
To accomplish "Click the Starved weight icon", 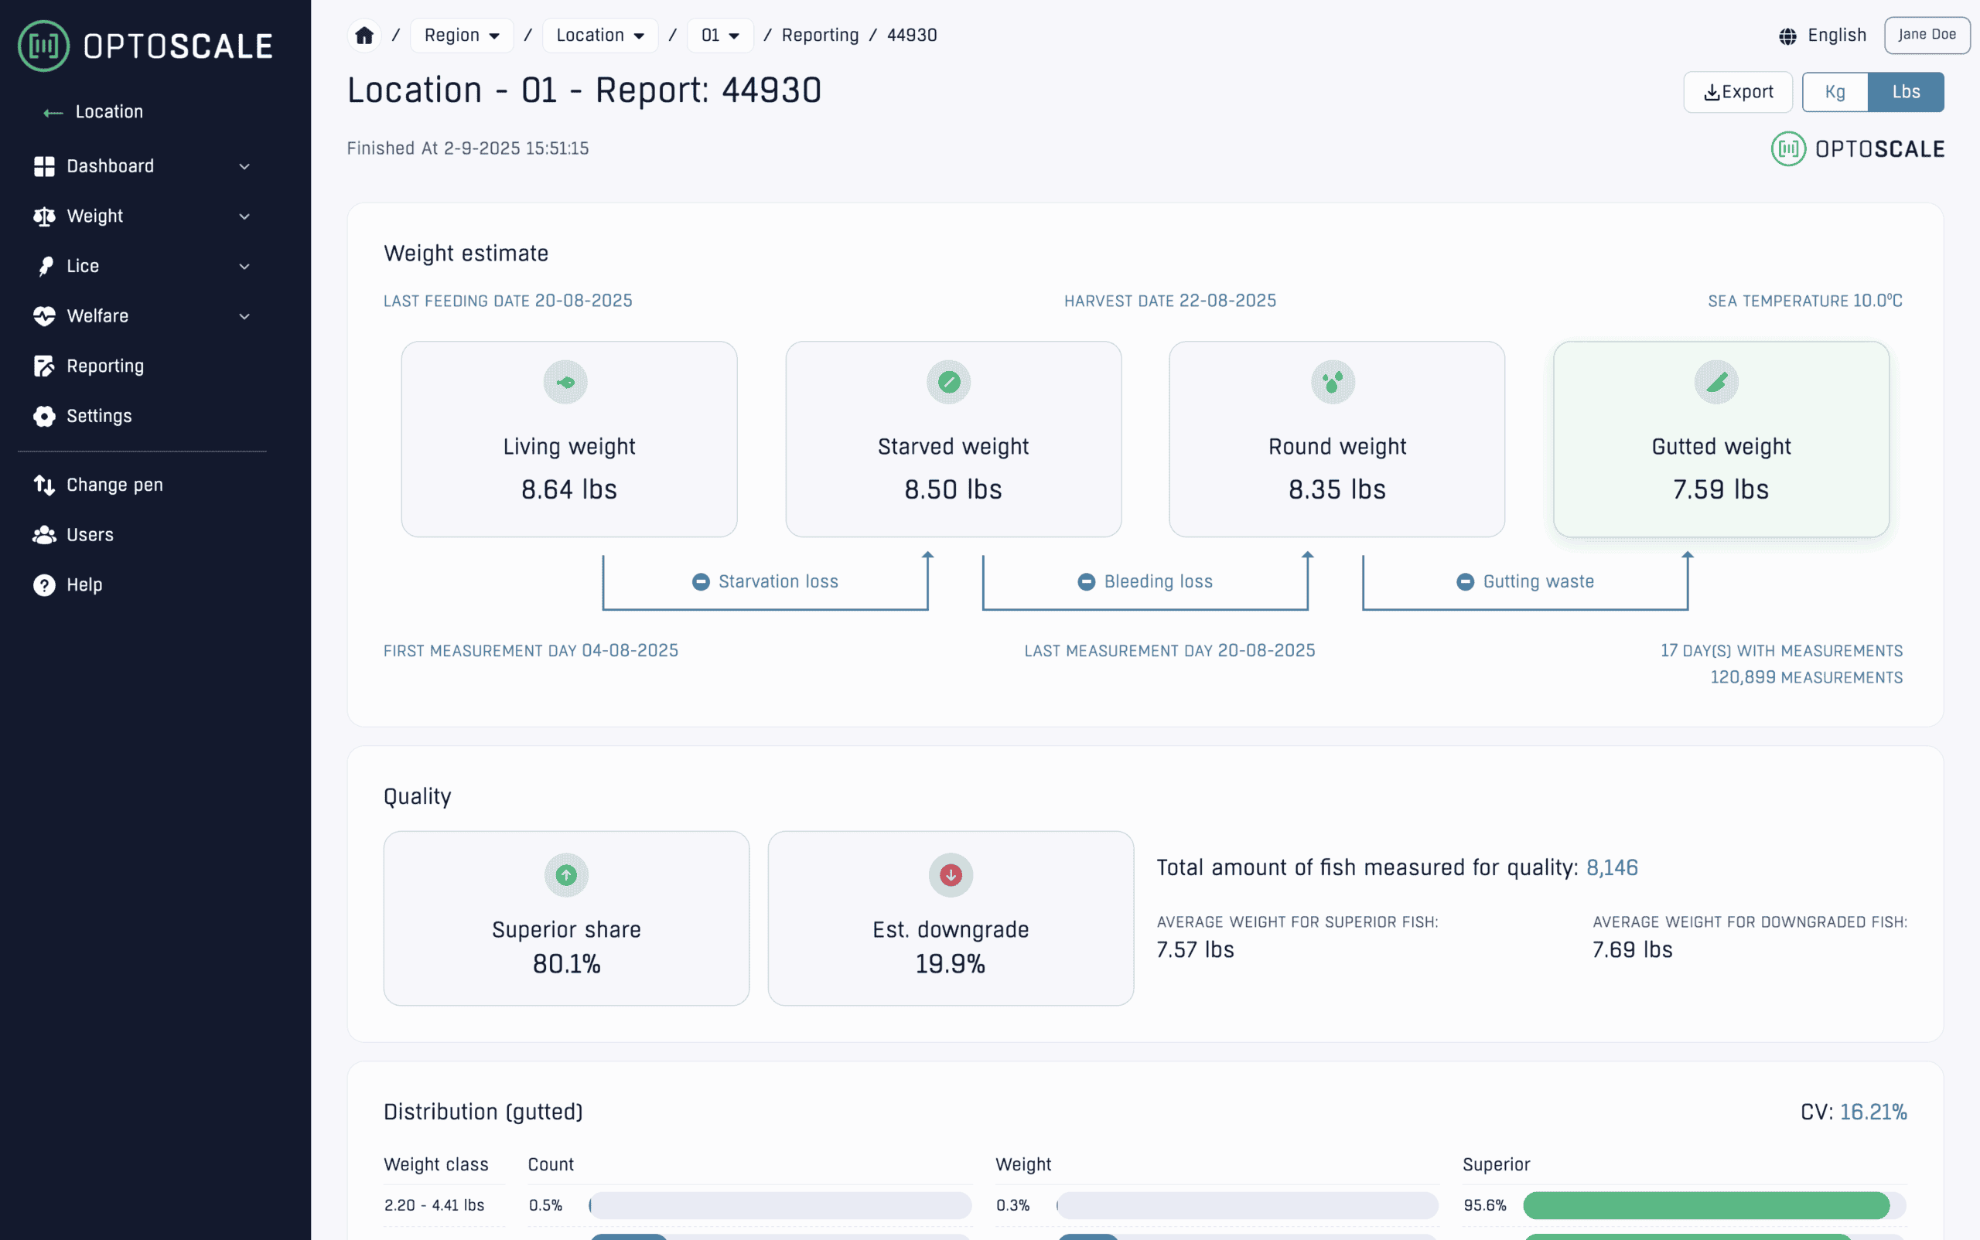I will click(x=948, y=382).
